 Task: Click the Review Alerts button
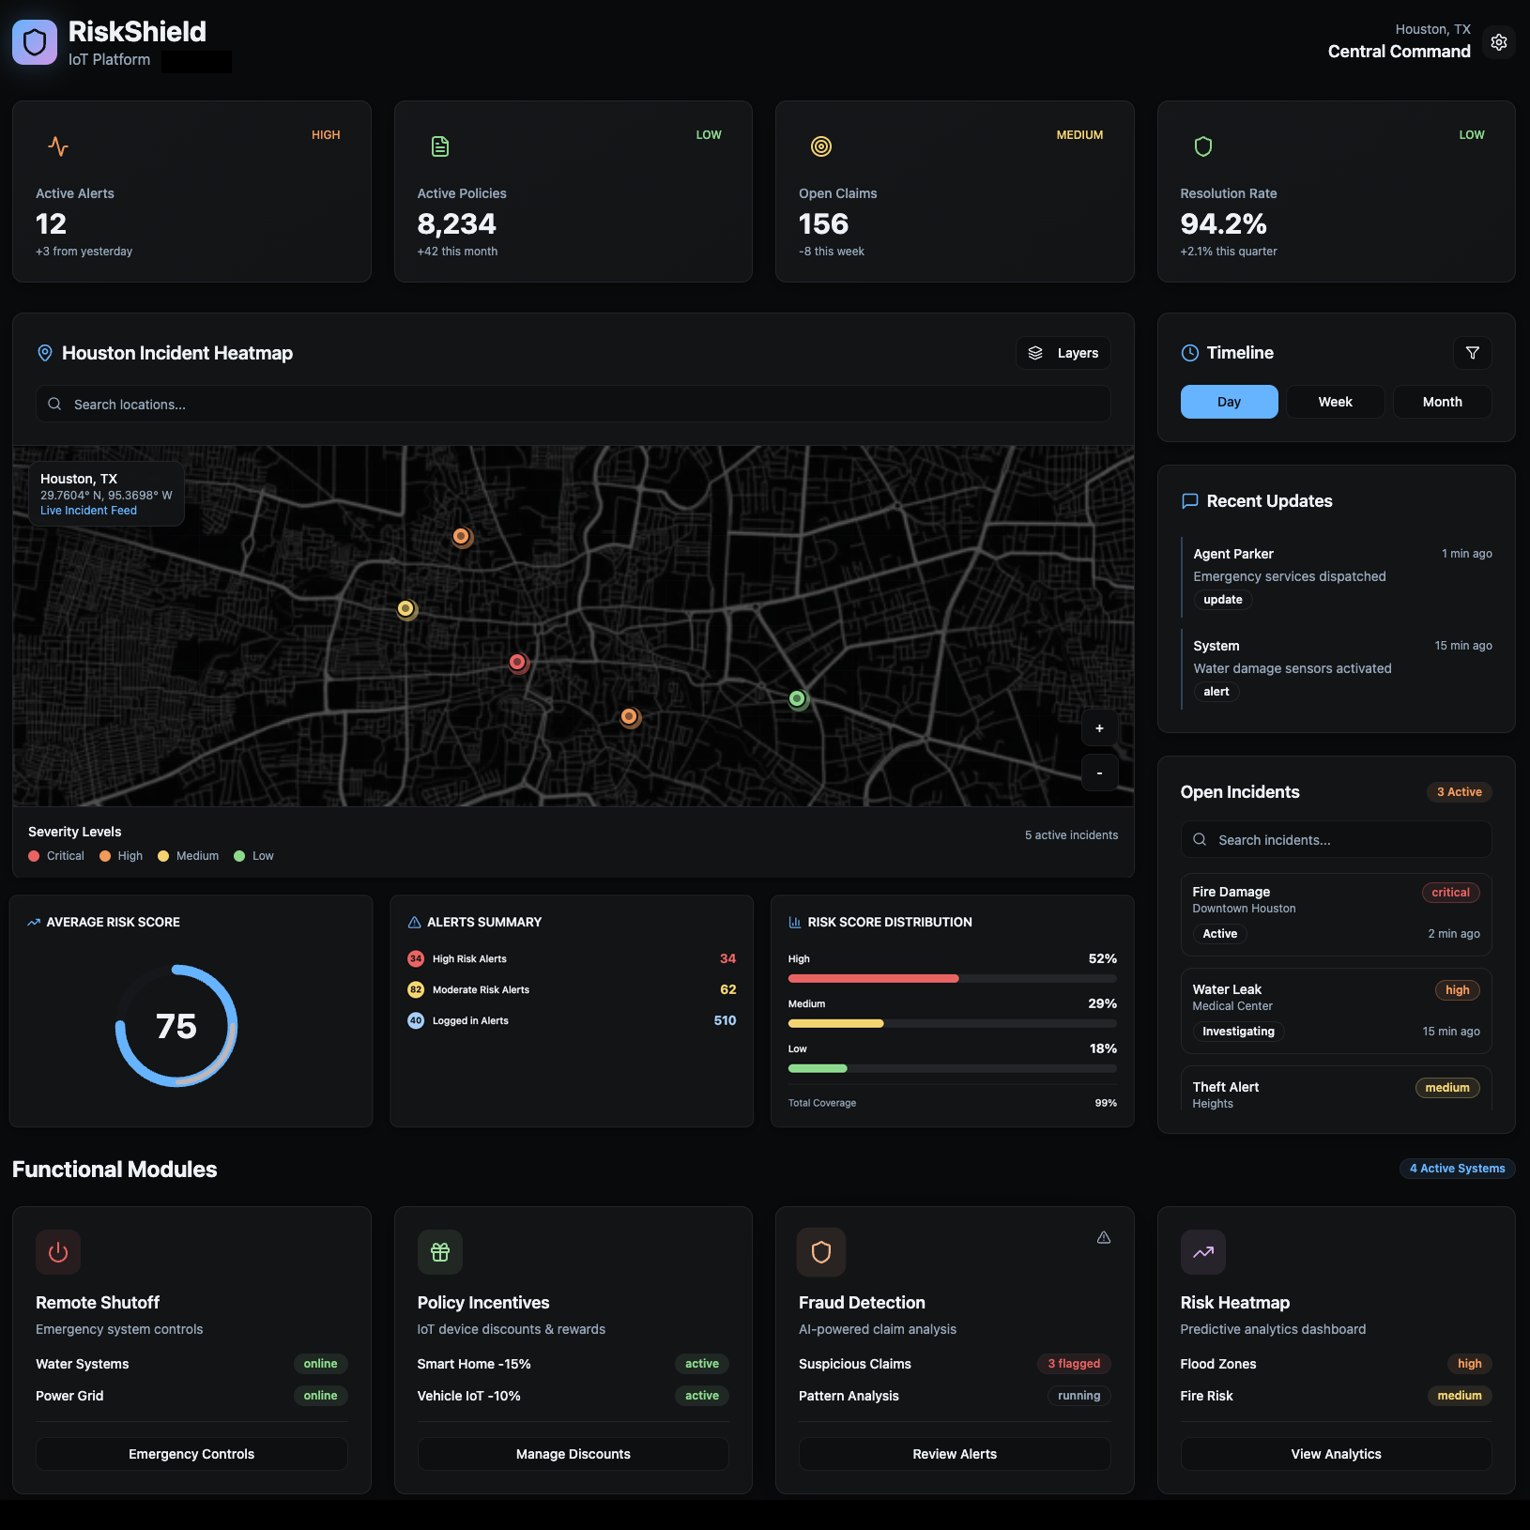[x=954, y=1454]
